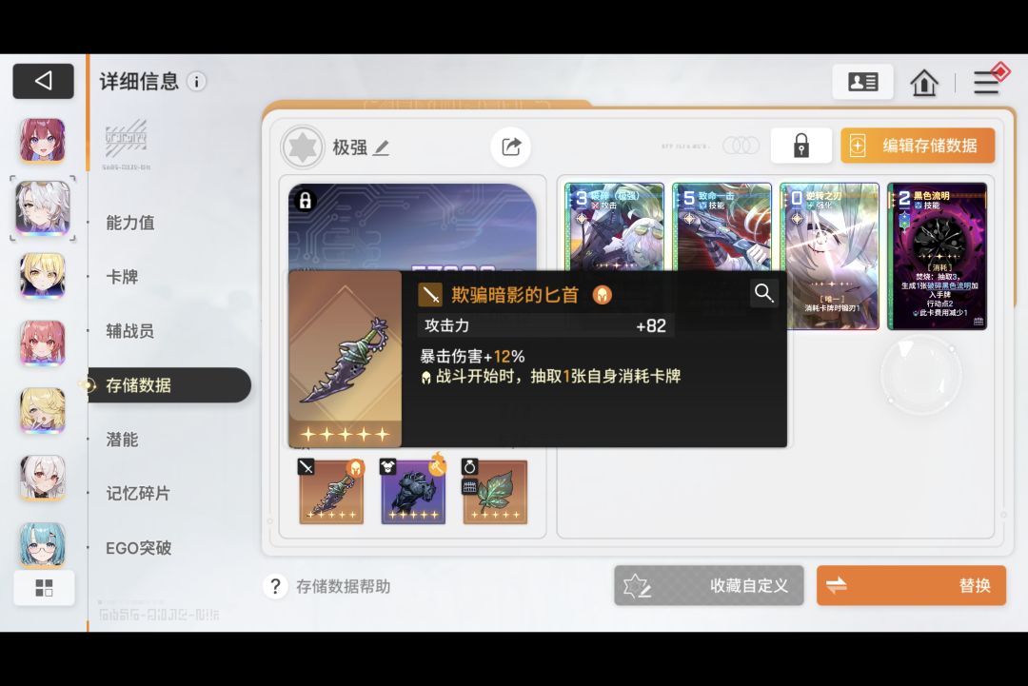Select the long blonde hair character portrait
Screen dimensions: 1028x686
[x=43, y=410]
